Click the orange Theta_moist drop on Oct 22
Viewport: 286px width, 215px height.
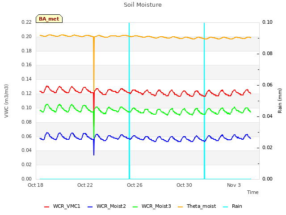click(94, 64)
